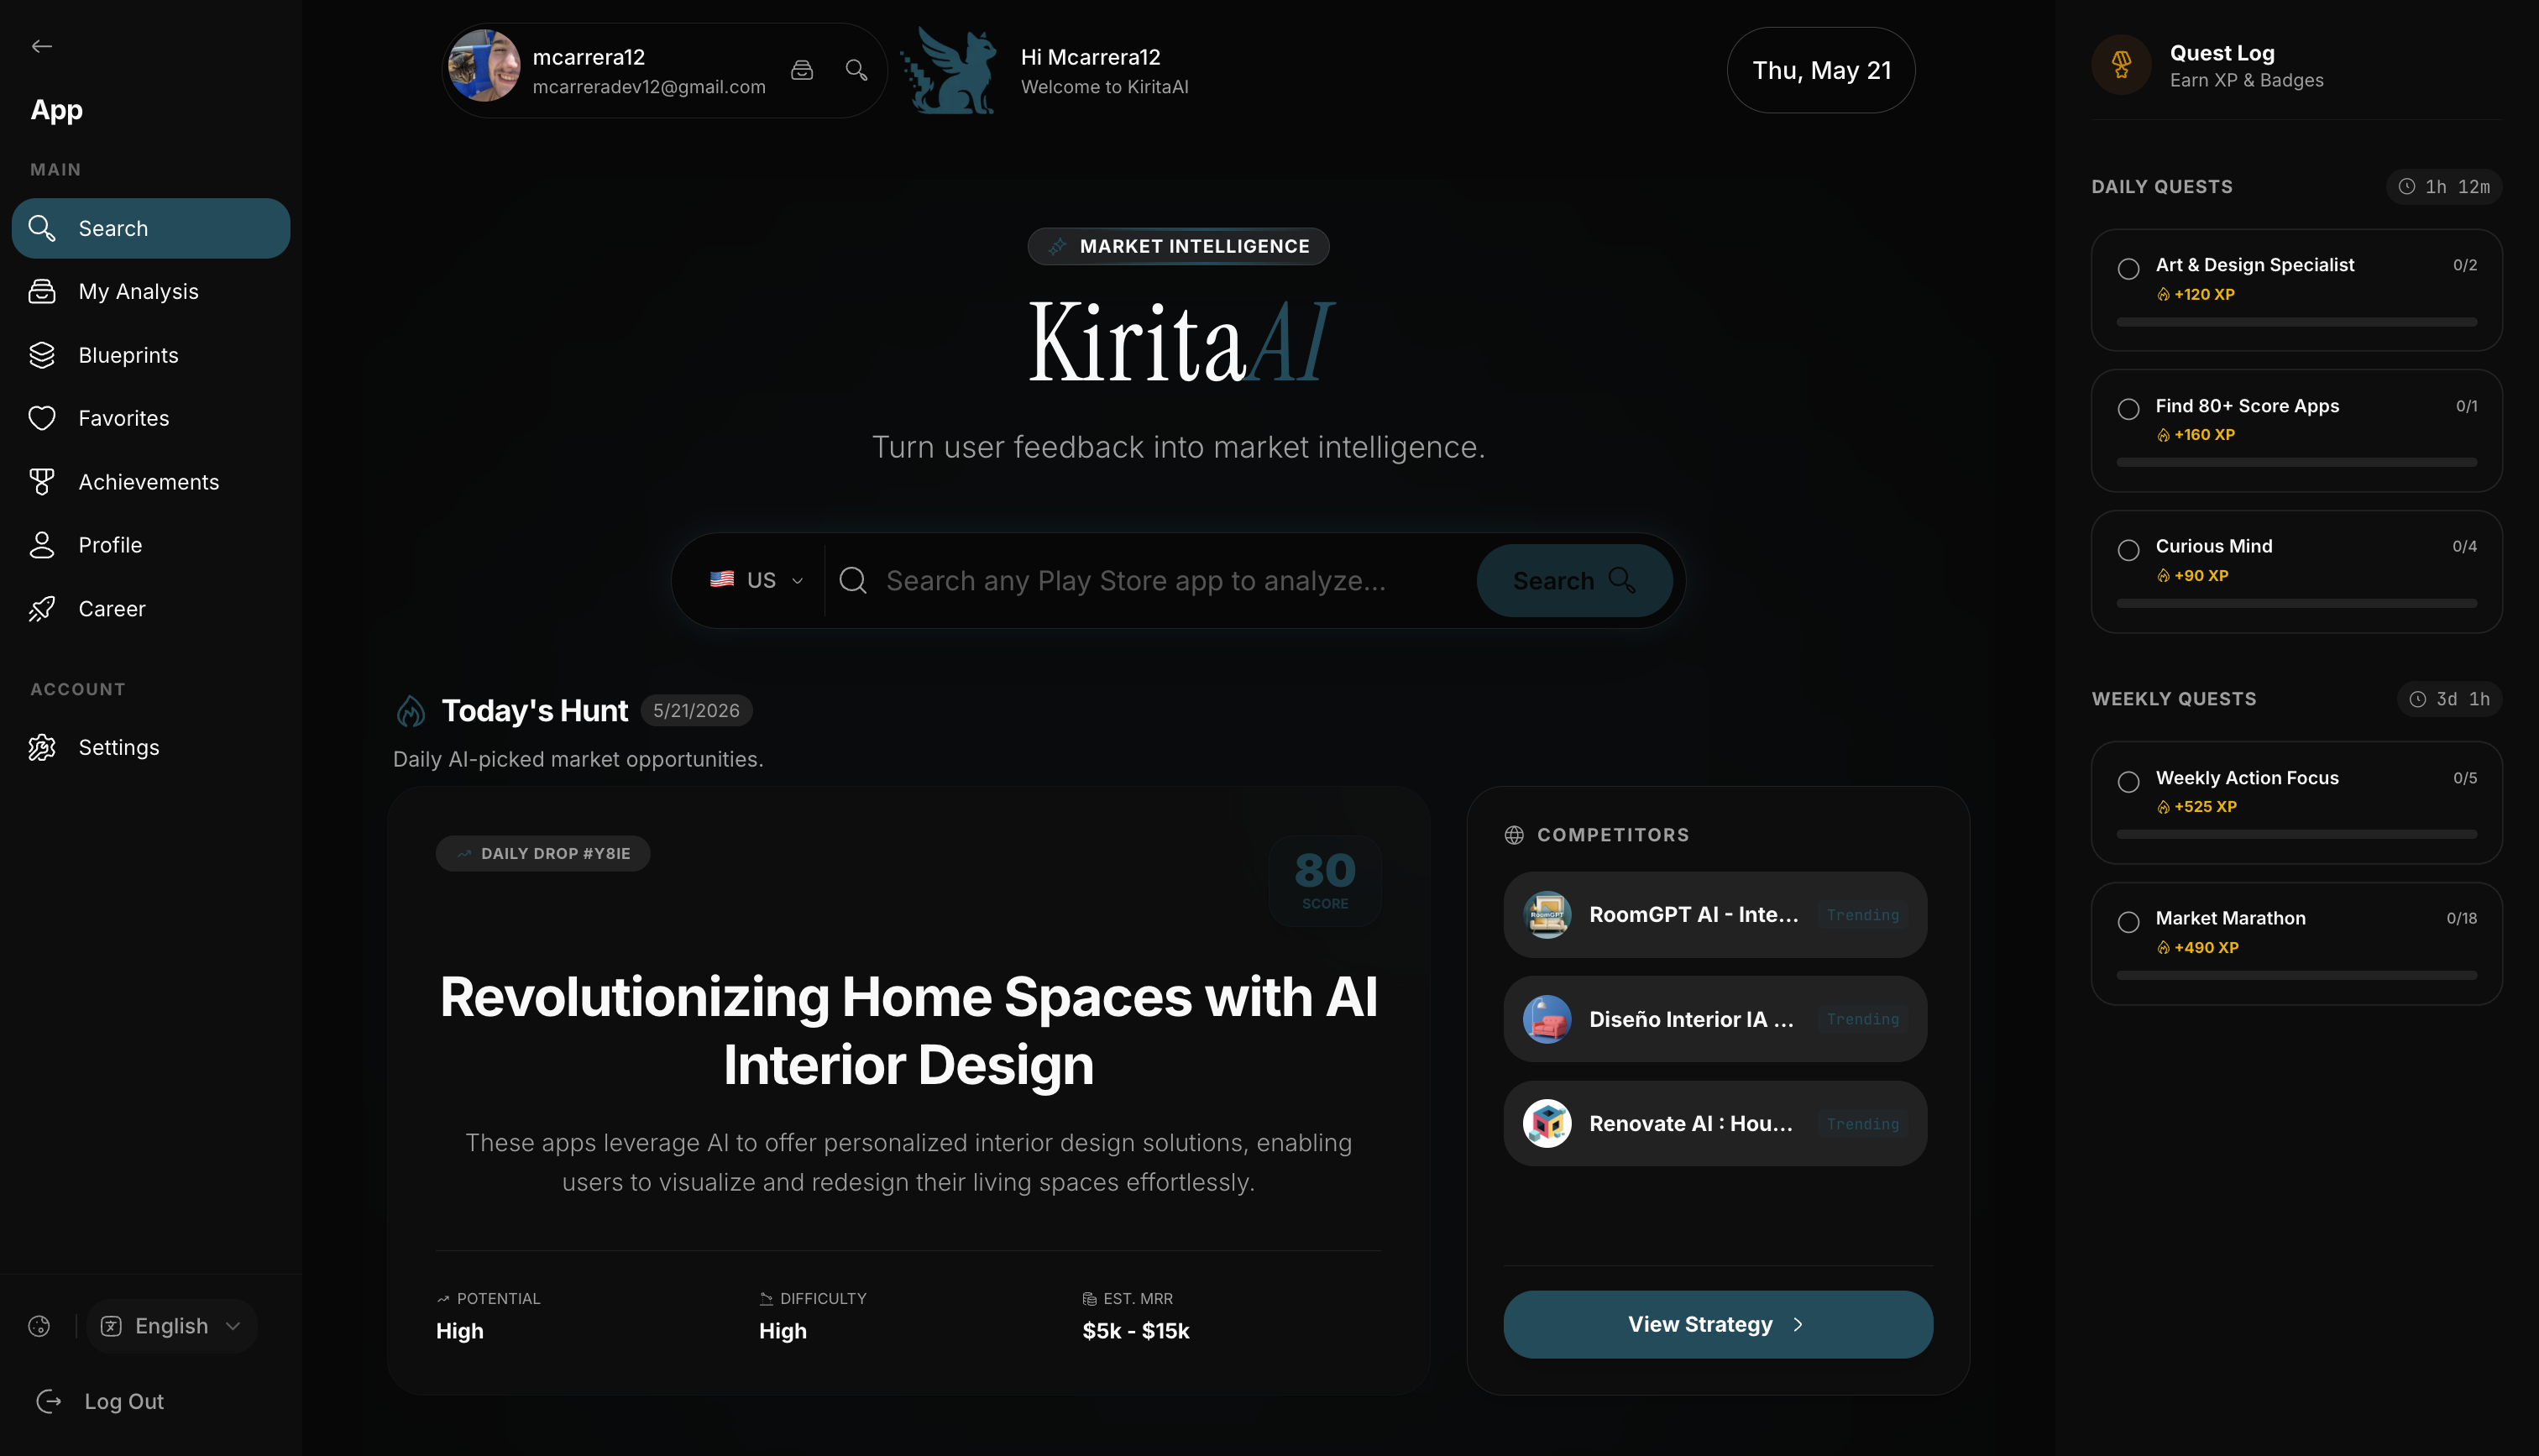Click the $5k - $15k MRR value
2539x1456 pixels.
(1135, 1331)
